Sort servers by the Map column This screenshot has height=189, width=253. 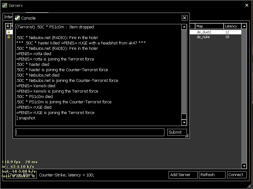click(209, 26)
